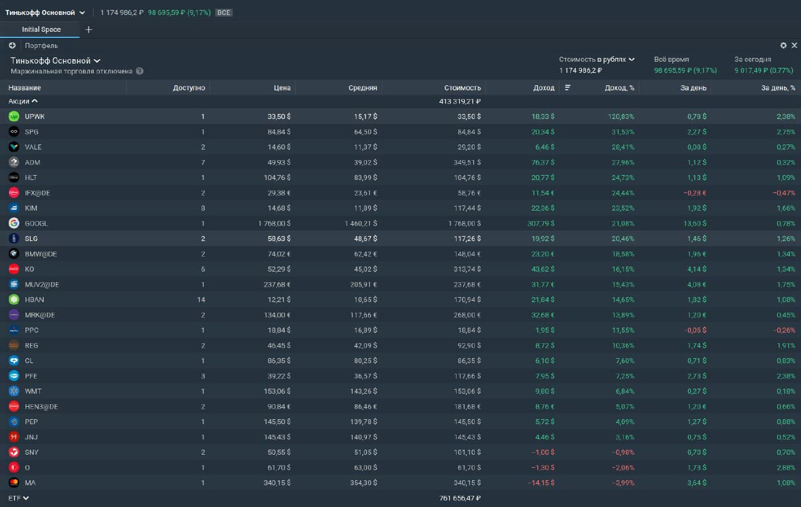Viewport: 801px width, 507px height.
Task: Click the O Realty Income logo icon
Action: (x=14, y=467)
